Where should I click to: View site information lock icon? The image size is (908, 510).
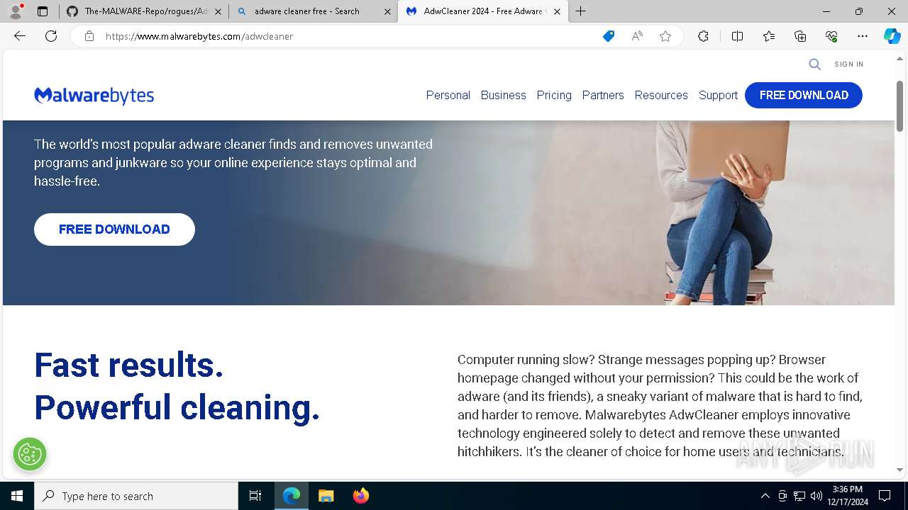tap(89, 36)
